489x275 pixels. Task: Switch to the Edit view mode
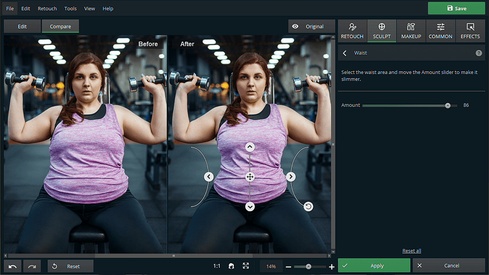pyautogui.click(x=22, y=26)
